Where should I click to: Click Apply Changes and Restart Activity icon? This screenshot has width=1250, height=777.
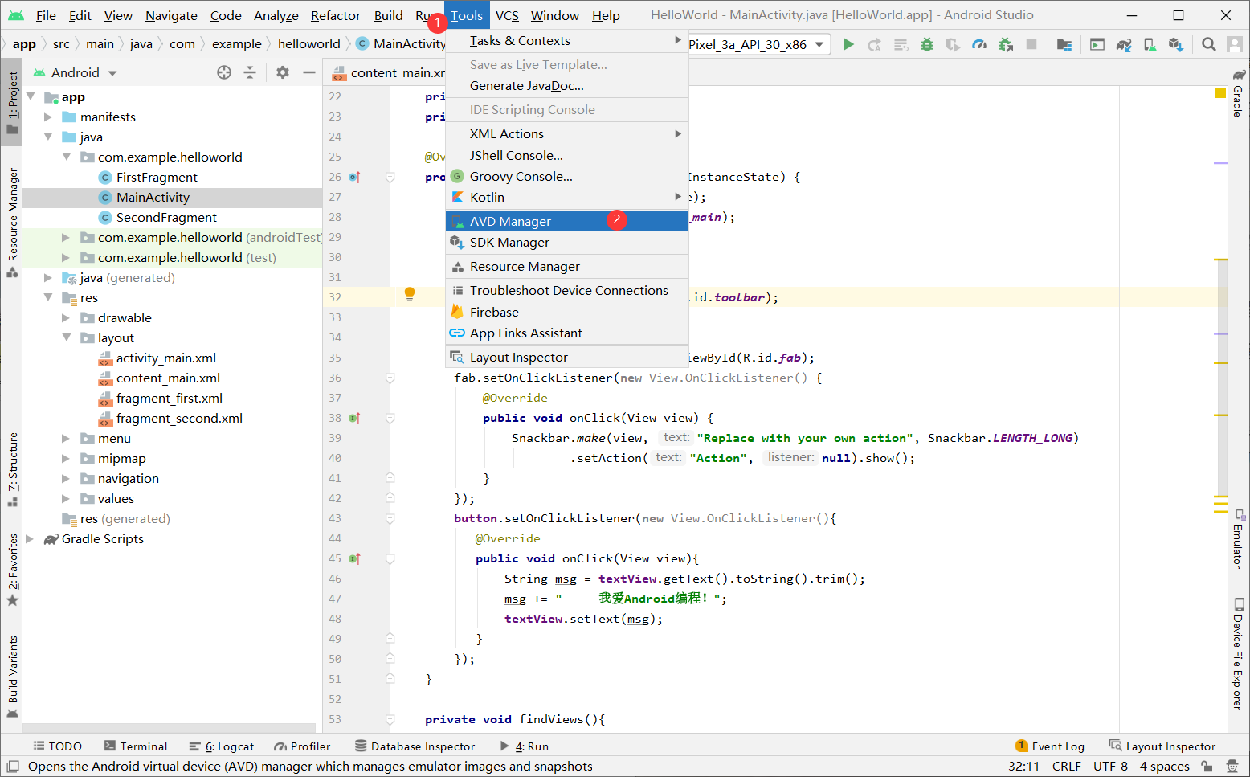pyautogui.click(x=875, y=44)
